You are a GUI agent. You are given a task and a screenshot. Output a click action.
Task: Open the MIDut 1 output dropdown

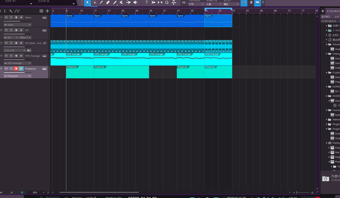tap(25, 37)
